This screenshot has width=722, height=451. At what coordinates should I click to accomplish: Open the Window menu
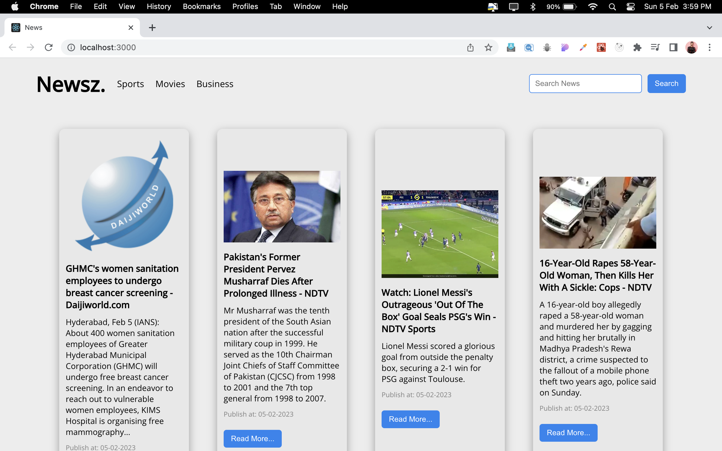307,6
